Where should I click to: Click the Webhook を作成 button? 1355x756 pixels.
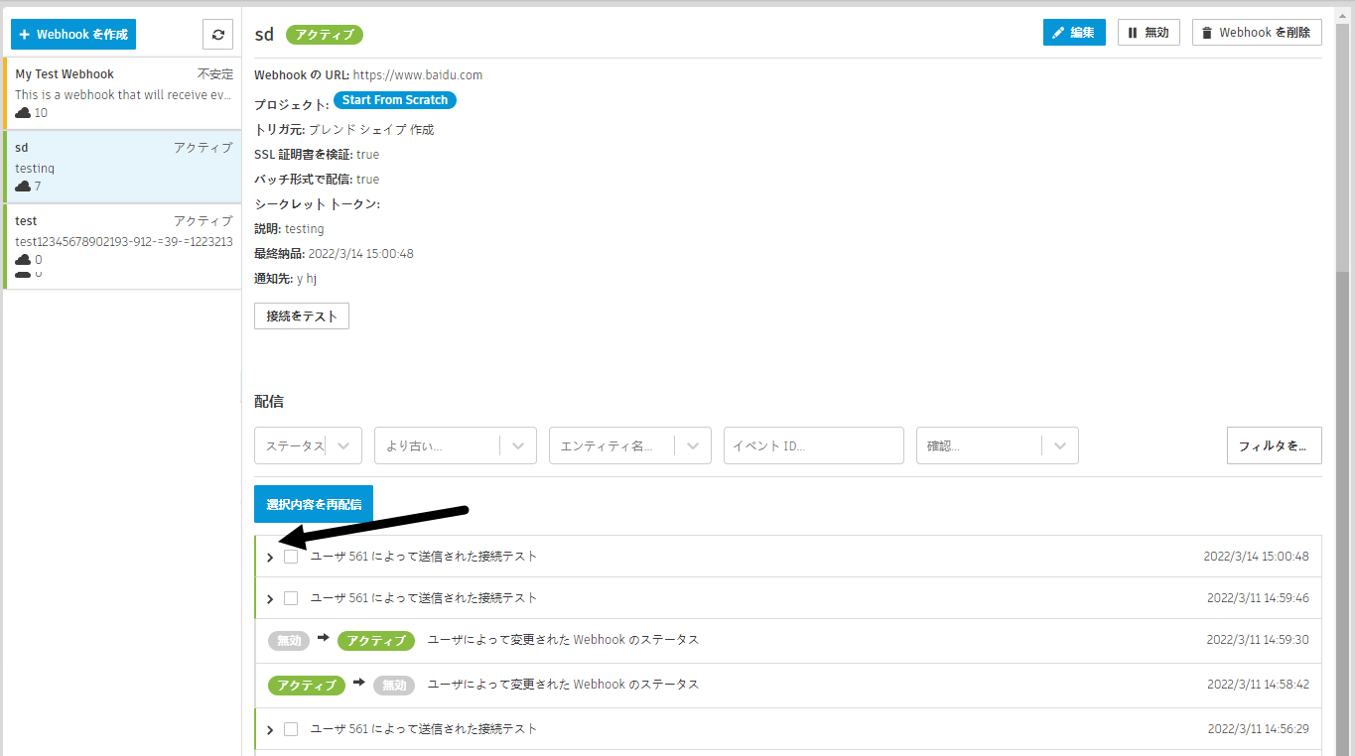coord(73,34)
